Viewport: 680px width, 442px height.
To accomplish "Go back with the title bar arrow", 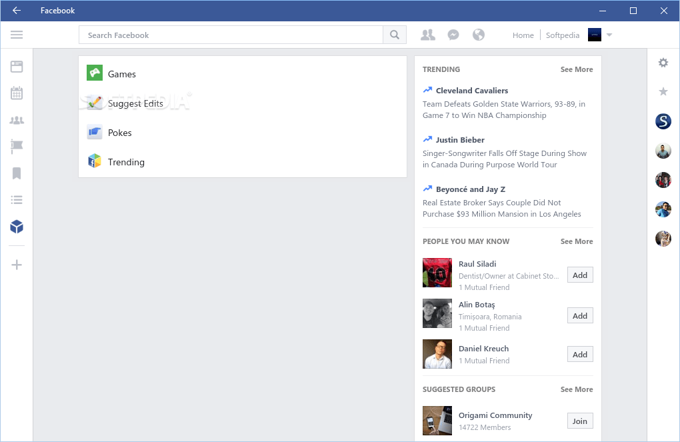I will (x=17, y=11).
